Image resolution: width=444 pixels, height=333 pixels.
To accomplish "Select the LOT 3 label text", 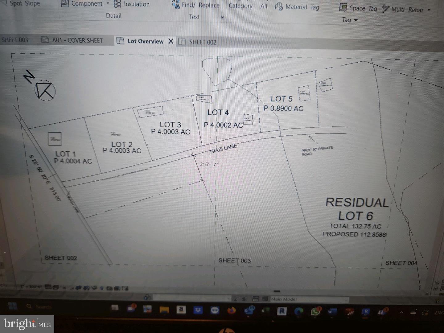I will click(170, 125).
